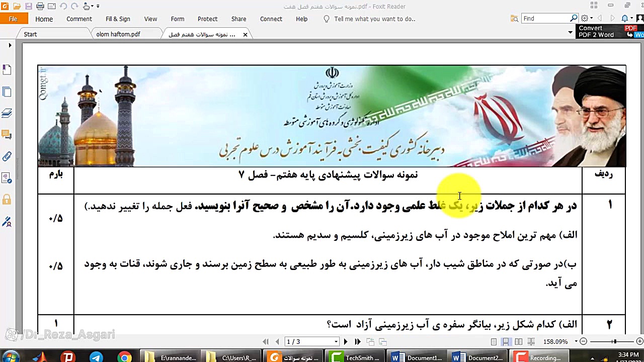
Task: Click the Chrome icon on the taskbar
Action: 125,357
